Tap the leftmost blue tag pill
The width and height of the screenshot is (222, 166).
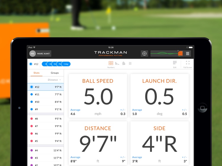point(44,64)
